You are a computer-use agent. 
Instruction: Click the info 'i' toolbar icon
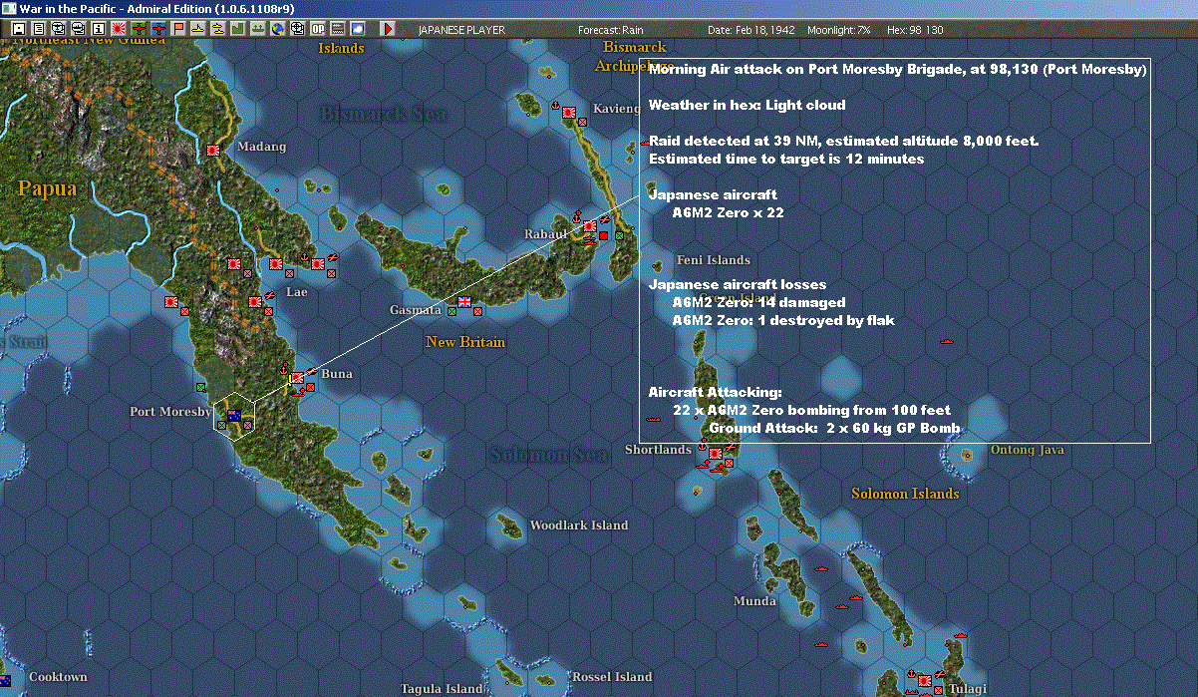point(98,30)
